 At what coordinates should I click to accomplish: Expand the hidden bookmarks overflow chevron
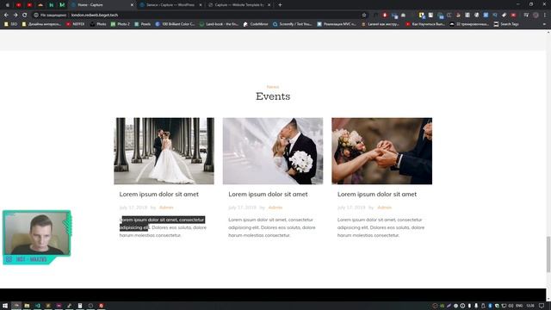pos(544,24)
